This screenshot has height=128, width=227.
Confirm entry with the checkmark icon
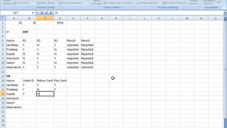[46, 13]
